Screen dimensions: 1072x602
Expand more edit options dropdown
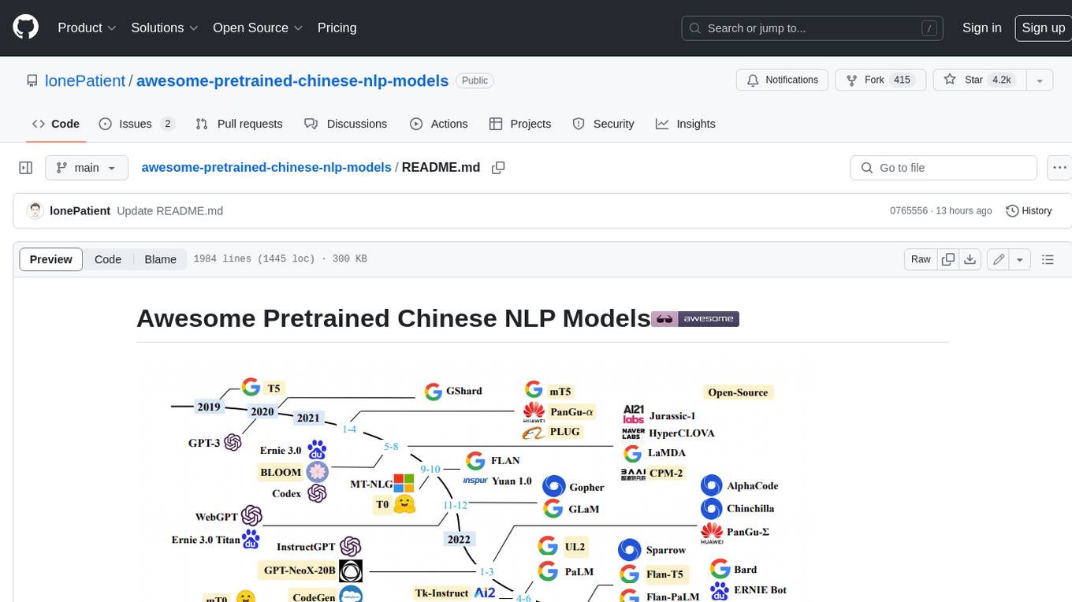1020,259
